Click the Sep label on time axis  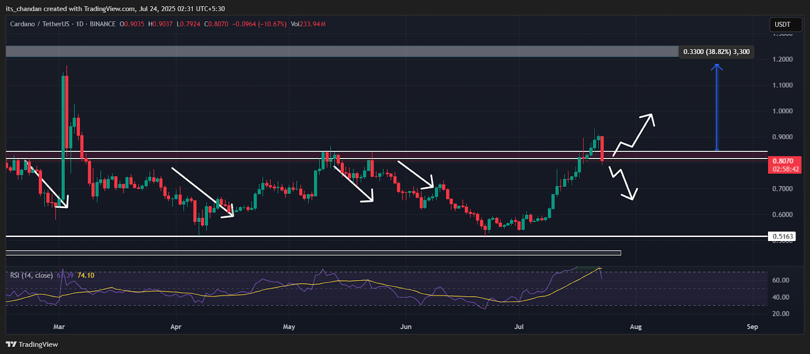752,327
